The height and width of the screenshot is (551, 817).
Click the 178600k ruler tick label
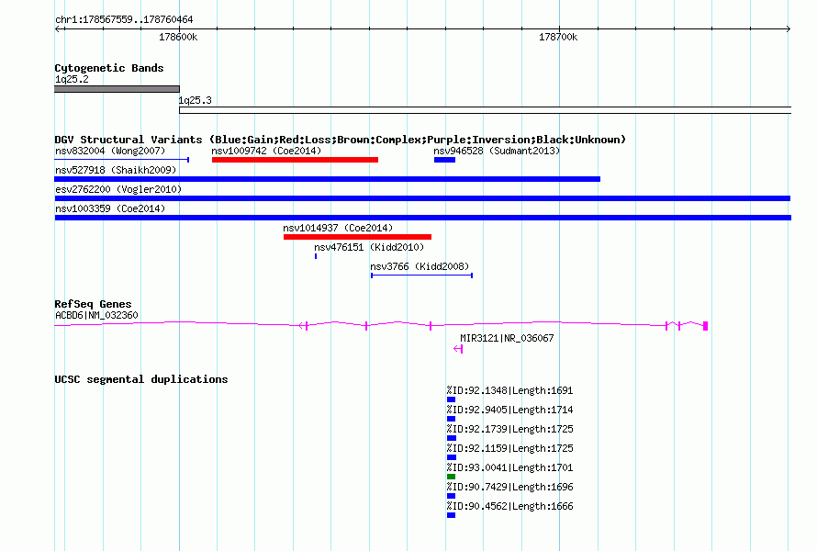coord(178,37)
